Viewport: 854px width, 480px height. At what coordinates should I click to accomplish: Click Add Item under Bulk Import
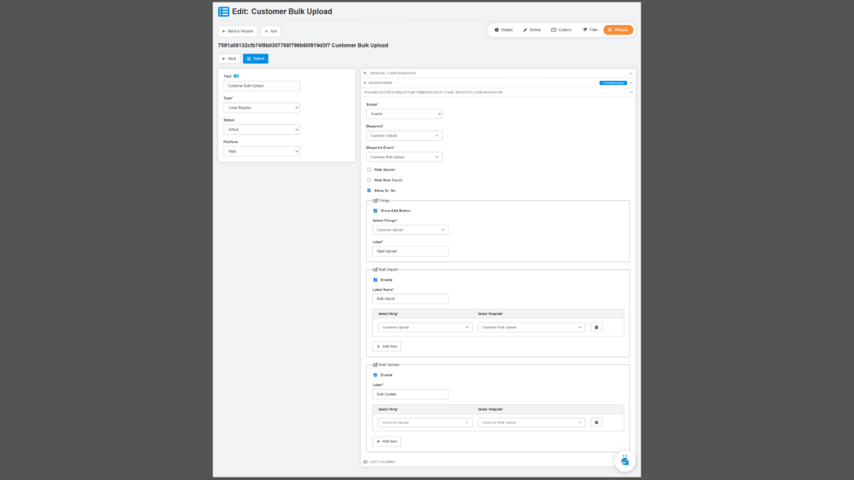[x=386, y=346]
